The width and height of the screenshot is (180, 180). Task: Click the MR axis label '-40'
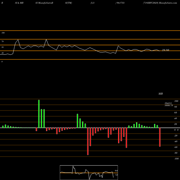coord(176,141)
